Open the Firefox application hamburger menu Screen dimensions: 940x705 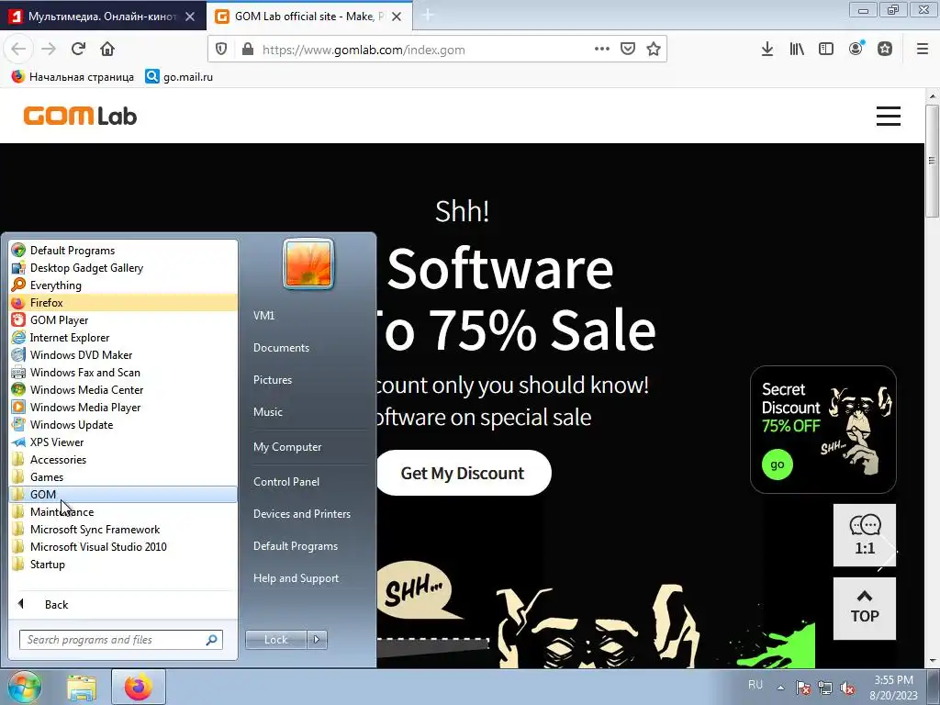(x=923, y=50)
